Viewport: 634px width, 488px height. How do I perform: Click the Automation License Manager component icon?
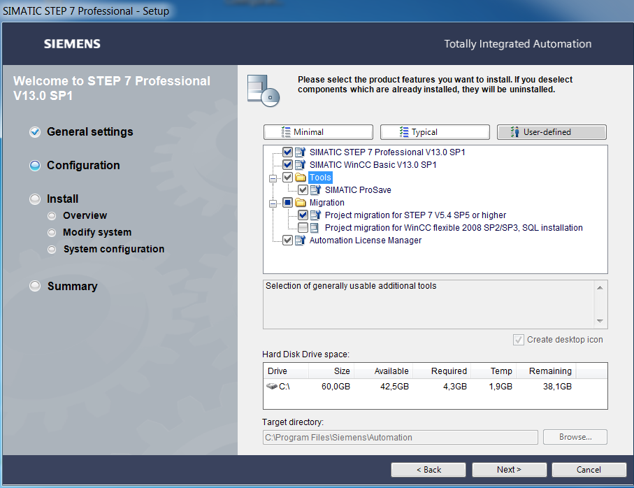coord(300,241)
